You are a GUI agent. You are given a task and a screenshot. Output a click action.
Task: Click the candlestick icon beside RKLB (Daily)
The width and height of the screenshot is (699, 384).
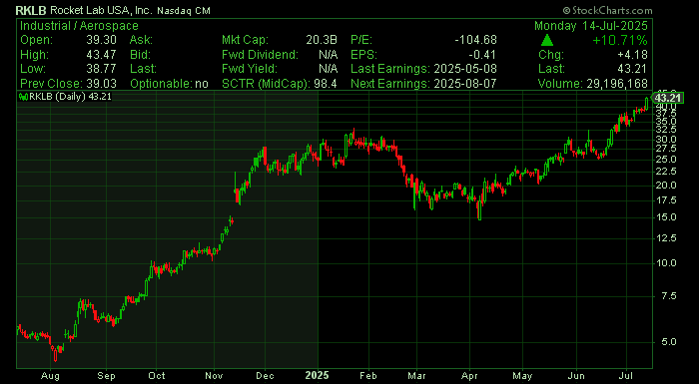[x=23, y=97]
